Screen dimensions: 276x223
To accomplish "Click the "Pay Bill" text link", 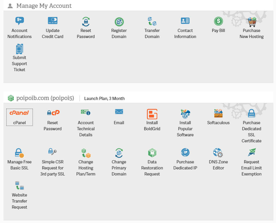I will pyautogui.click(x=218, y=31).
